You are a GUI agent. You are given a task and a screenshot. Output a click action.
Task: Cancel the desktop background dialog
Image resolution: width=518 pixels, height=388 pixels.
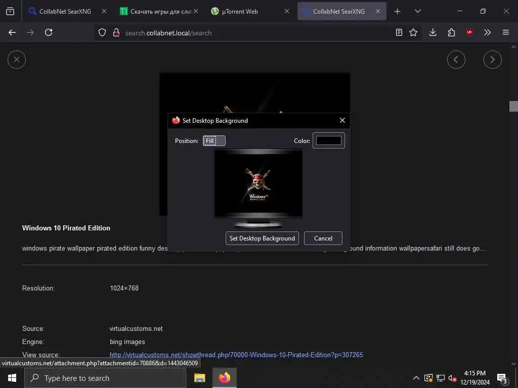click(x=323, y=238)
